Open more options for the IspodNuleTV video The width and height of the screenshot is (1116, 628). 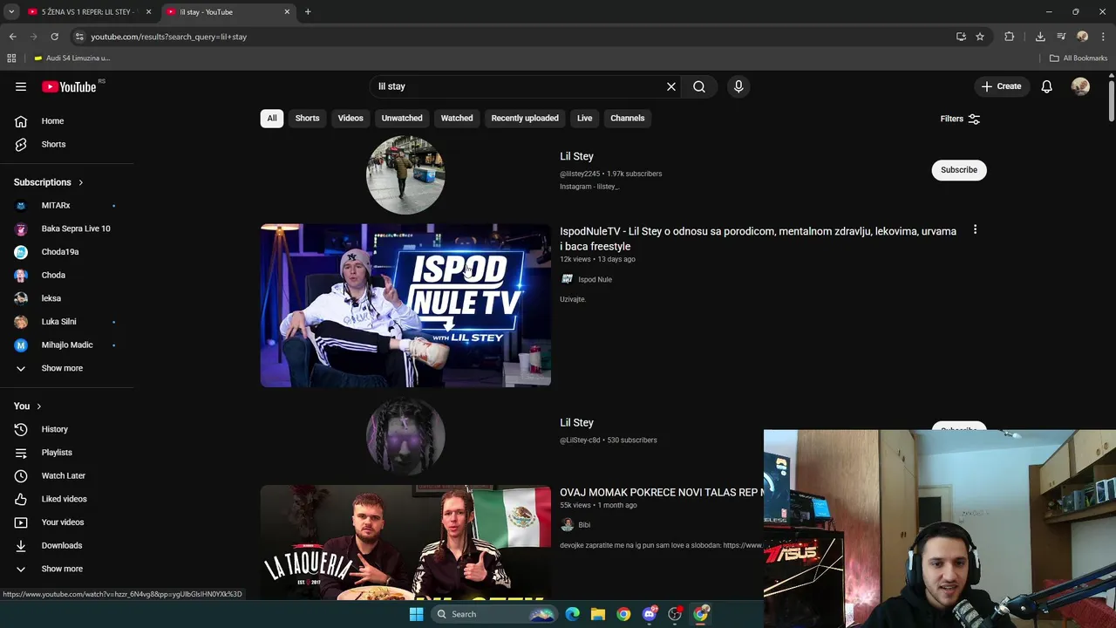pos(975,230)
